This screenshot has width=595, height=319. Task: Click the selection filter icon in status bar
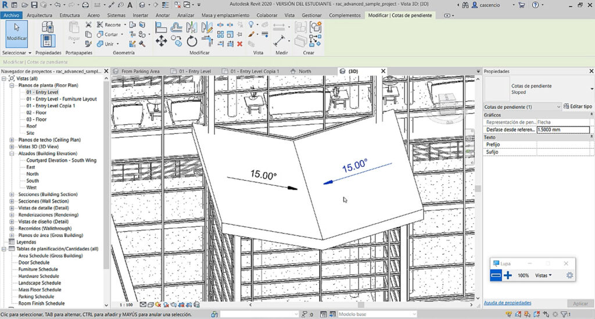[x=565, y=314]
